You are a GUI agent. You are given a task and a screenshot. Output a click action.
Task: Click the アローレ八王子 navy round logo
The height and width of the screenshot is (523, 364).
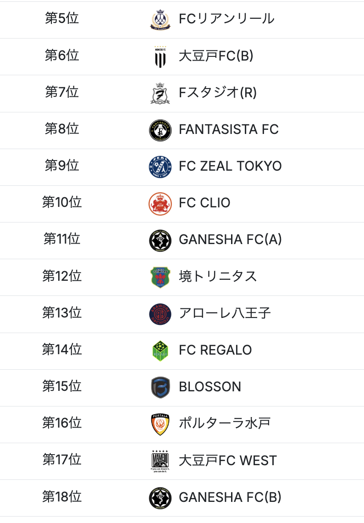tap(160, 314)
